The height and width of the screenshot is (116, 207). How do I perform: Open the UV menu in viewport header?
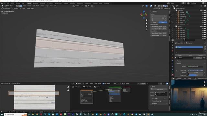point(55,6)
